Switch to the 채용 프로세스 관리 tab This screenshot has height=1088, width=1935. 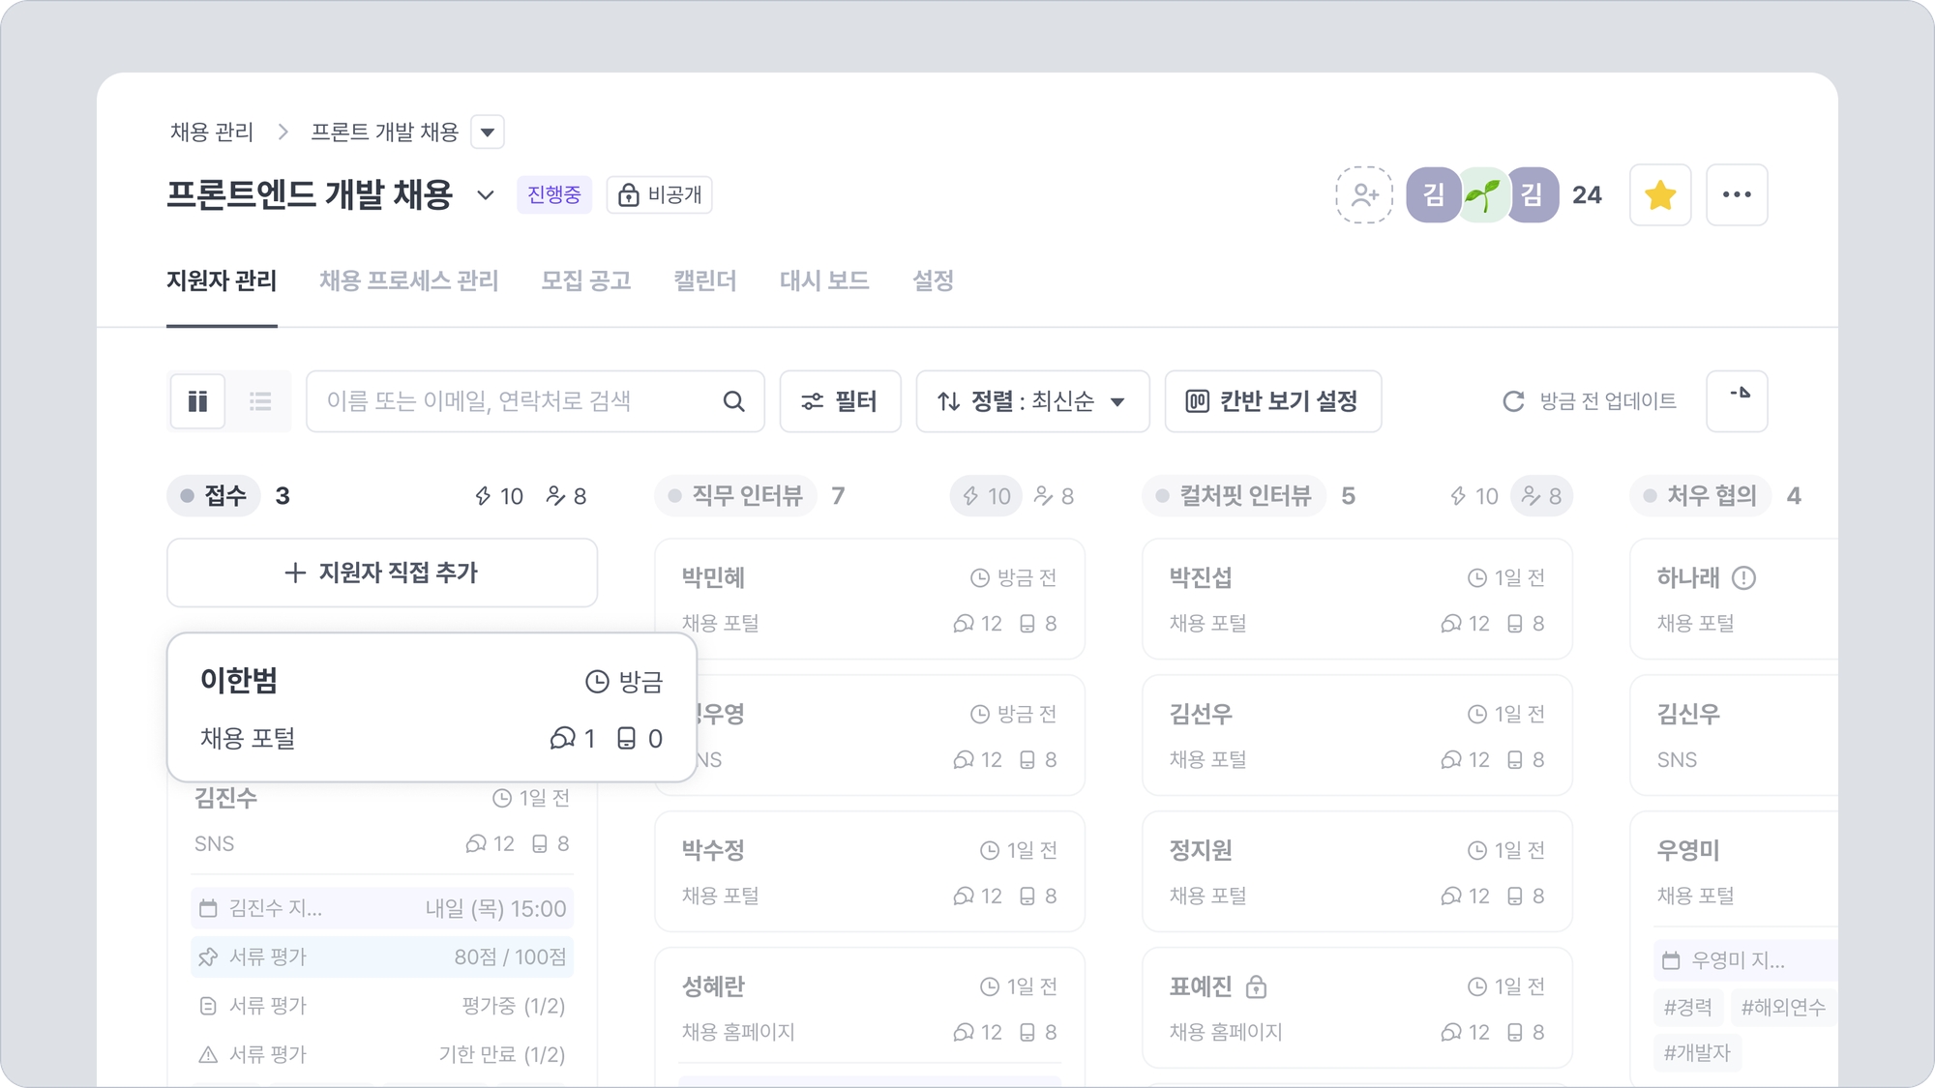click(x=408, y=281)
